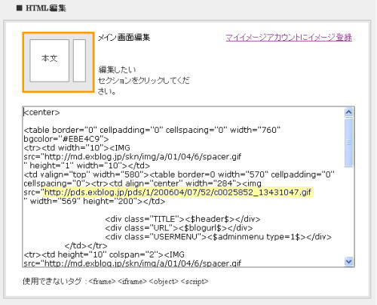Click the 使用できないタグ note below the textarea
The width and height of the screenshot is (377, 305).
click(x=115, y=282)
